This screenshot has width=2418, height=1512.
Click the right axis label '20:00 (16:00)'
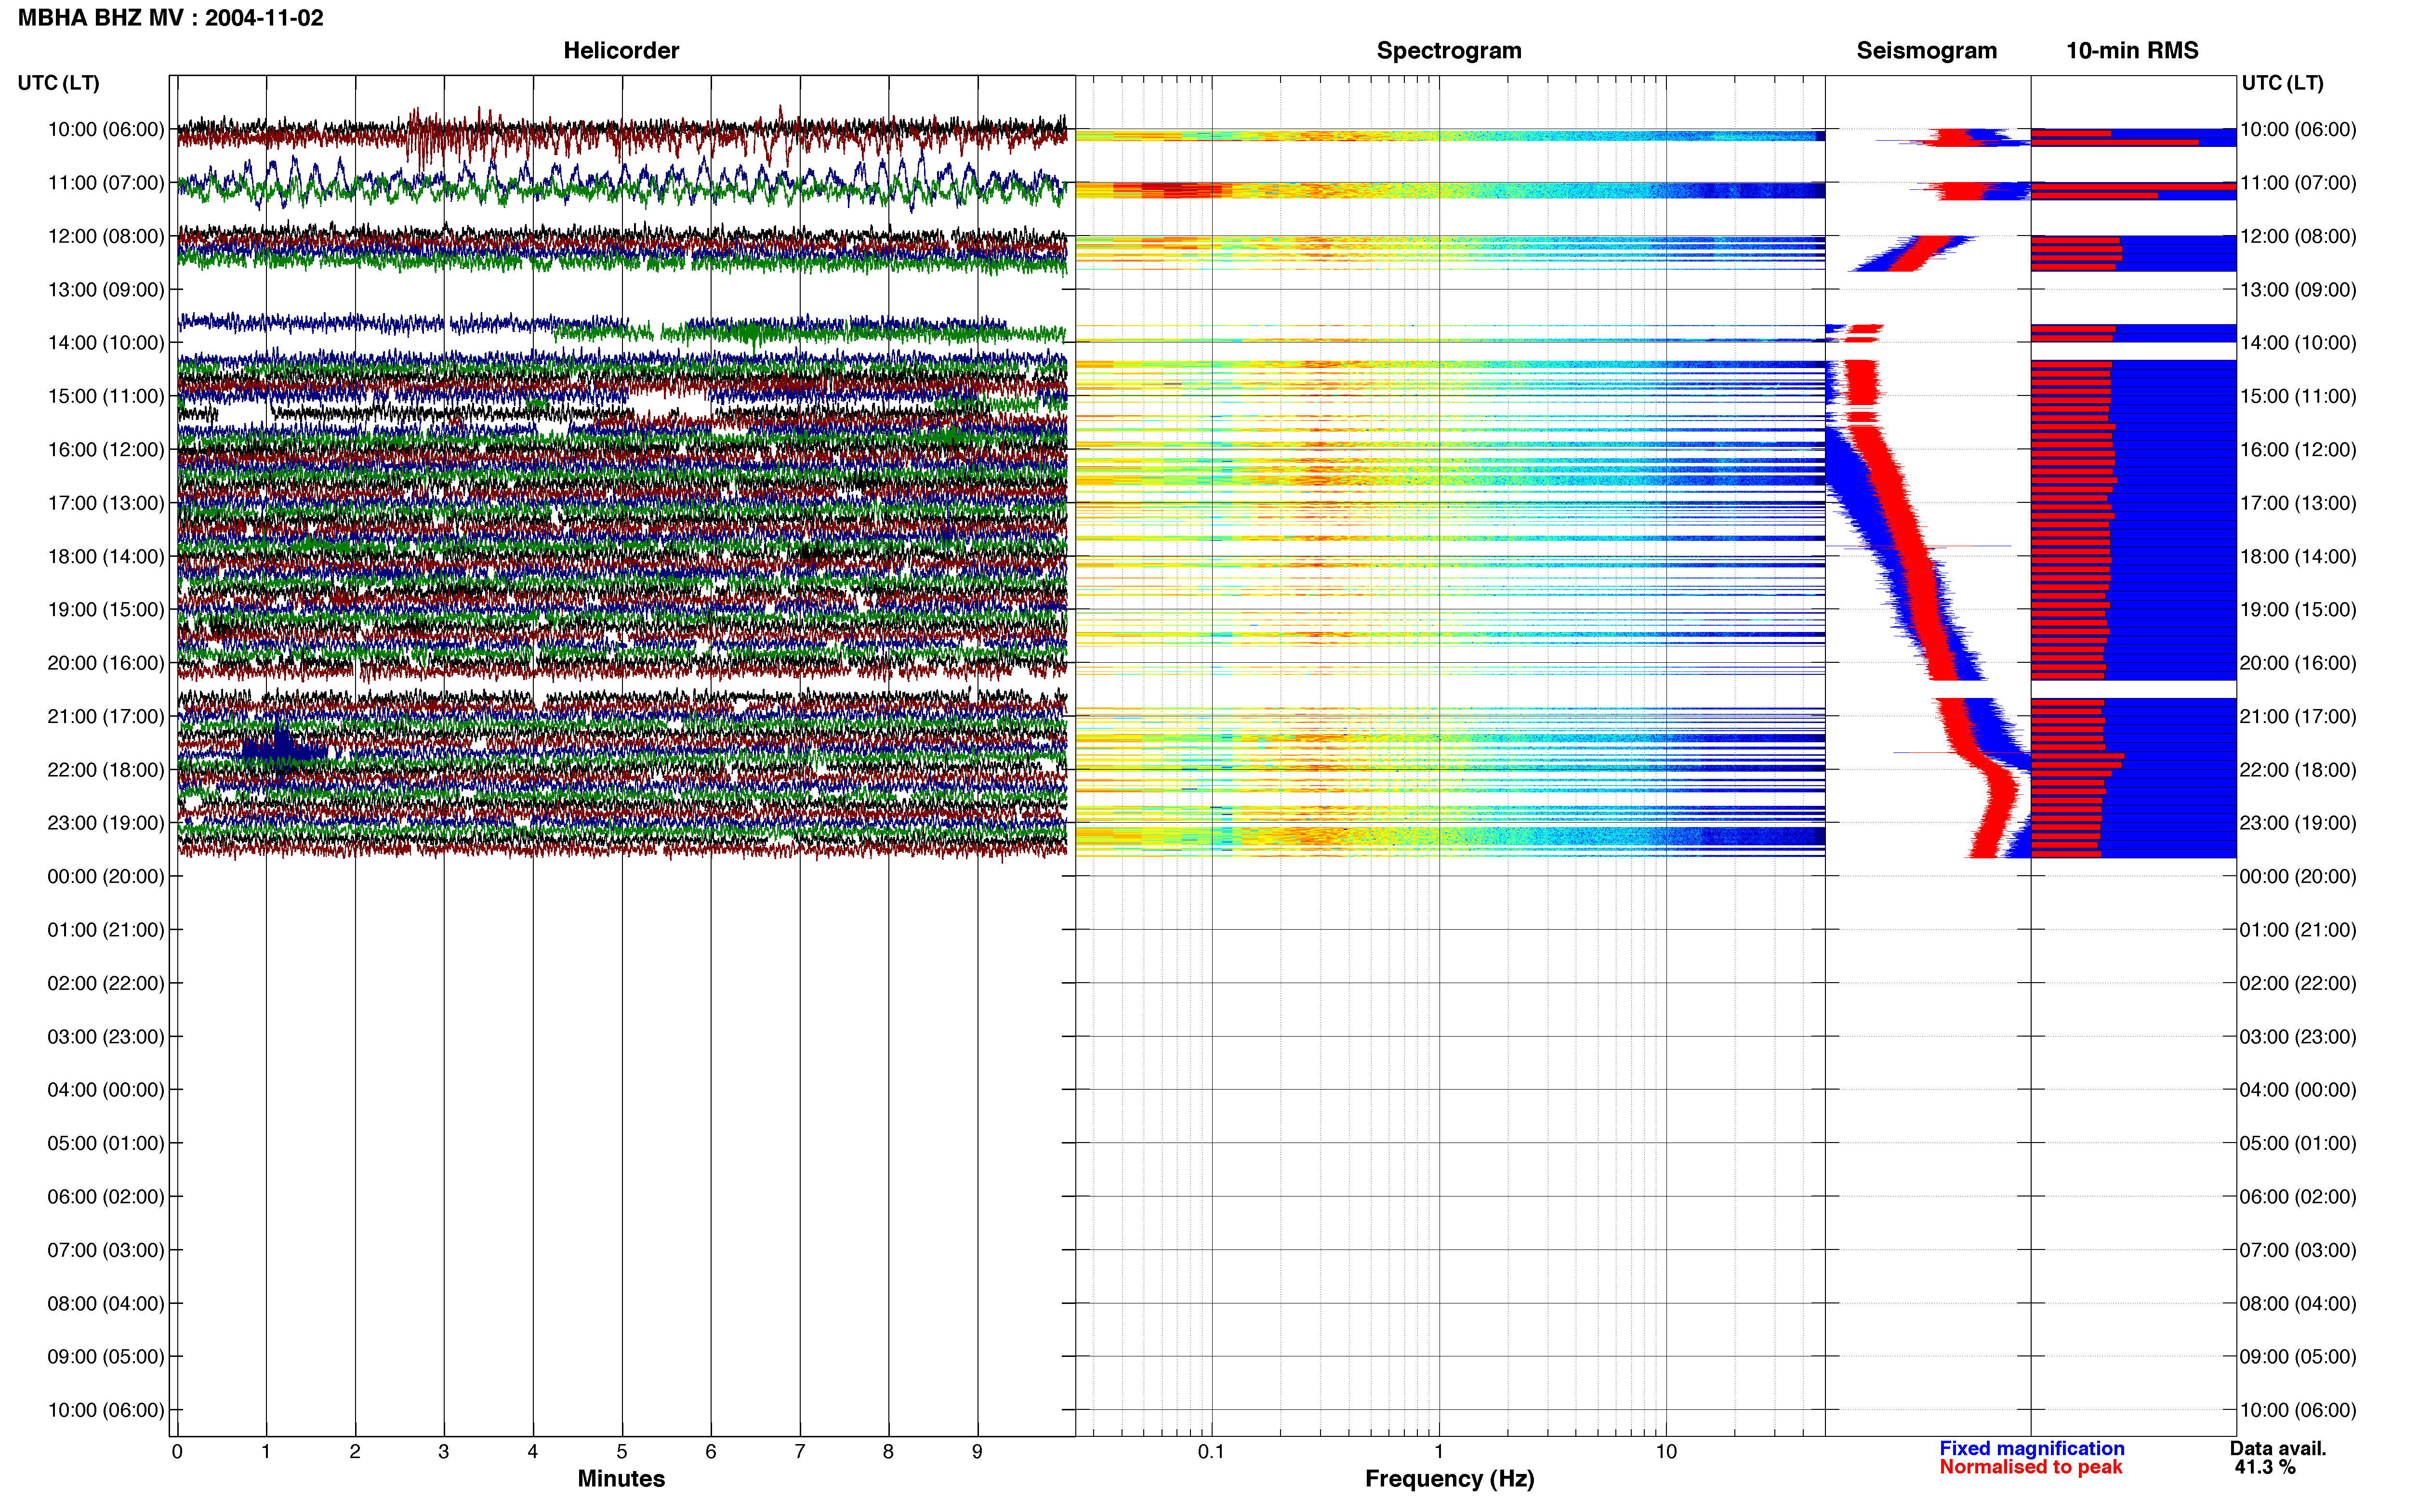pyautogui.click(x=2298, y=663)
